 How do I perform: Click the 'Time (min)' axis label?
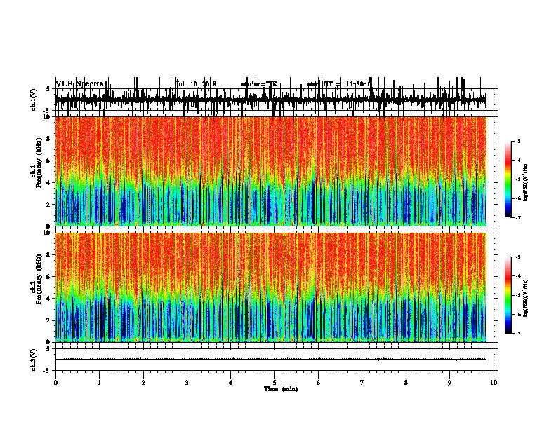click(281, 389)
